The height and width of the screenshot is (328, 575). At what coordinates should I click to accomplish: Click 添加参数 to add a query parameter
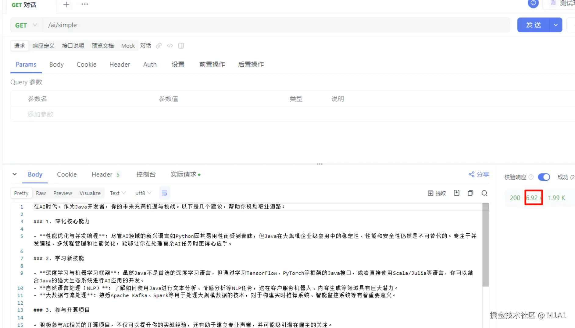tap(40, 114)
